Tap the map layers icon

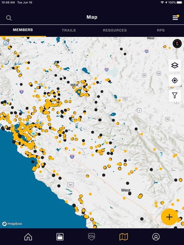pyautogui.click(x=175, y=65)
